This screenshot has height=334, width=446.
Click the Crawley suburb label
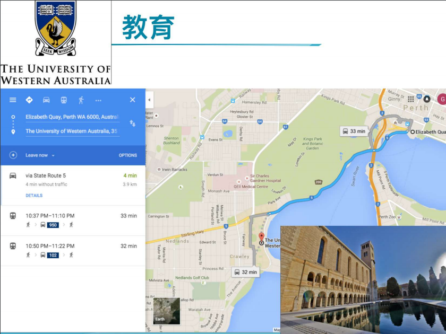coord(239,257)
